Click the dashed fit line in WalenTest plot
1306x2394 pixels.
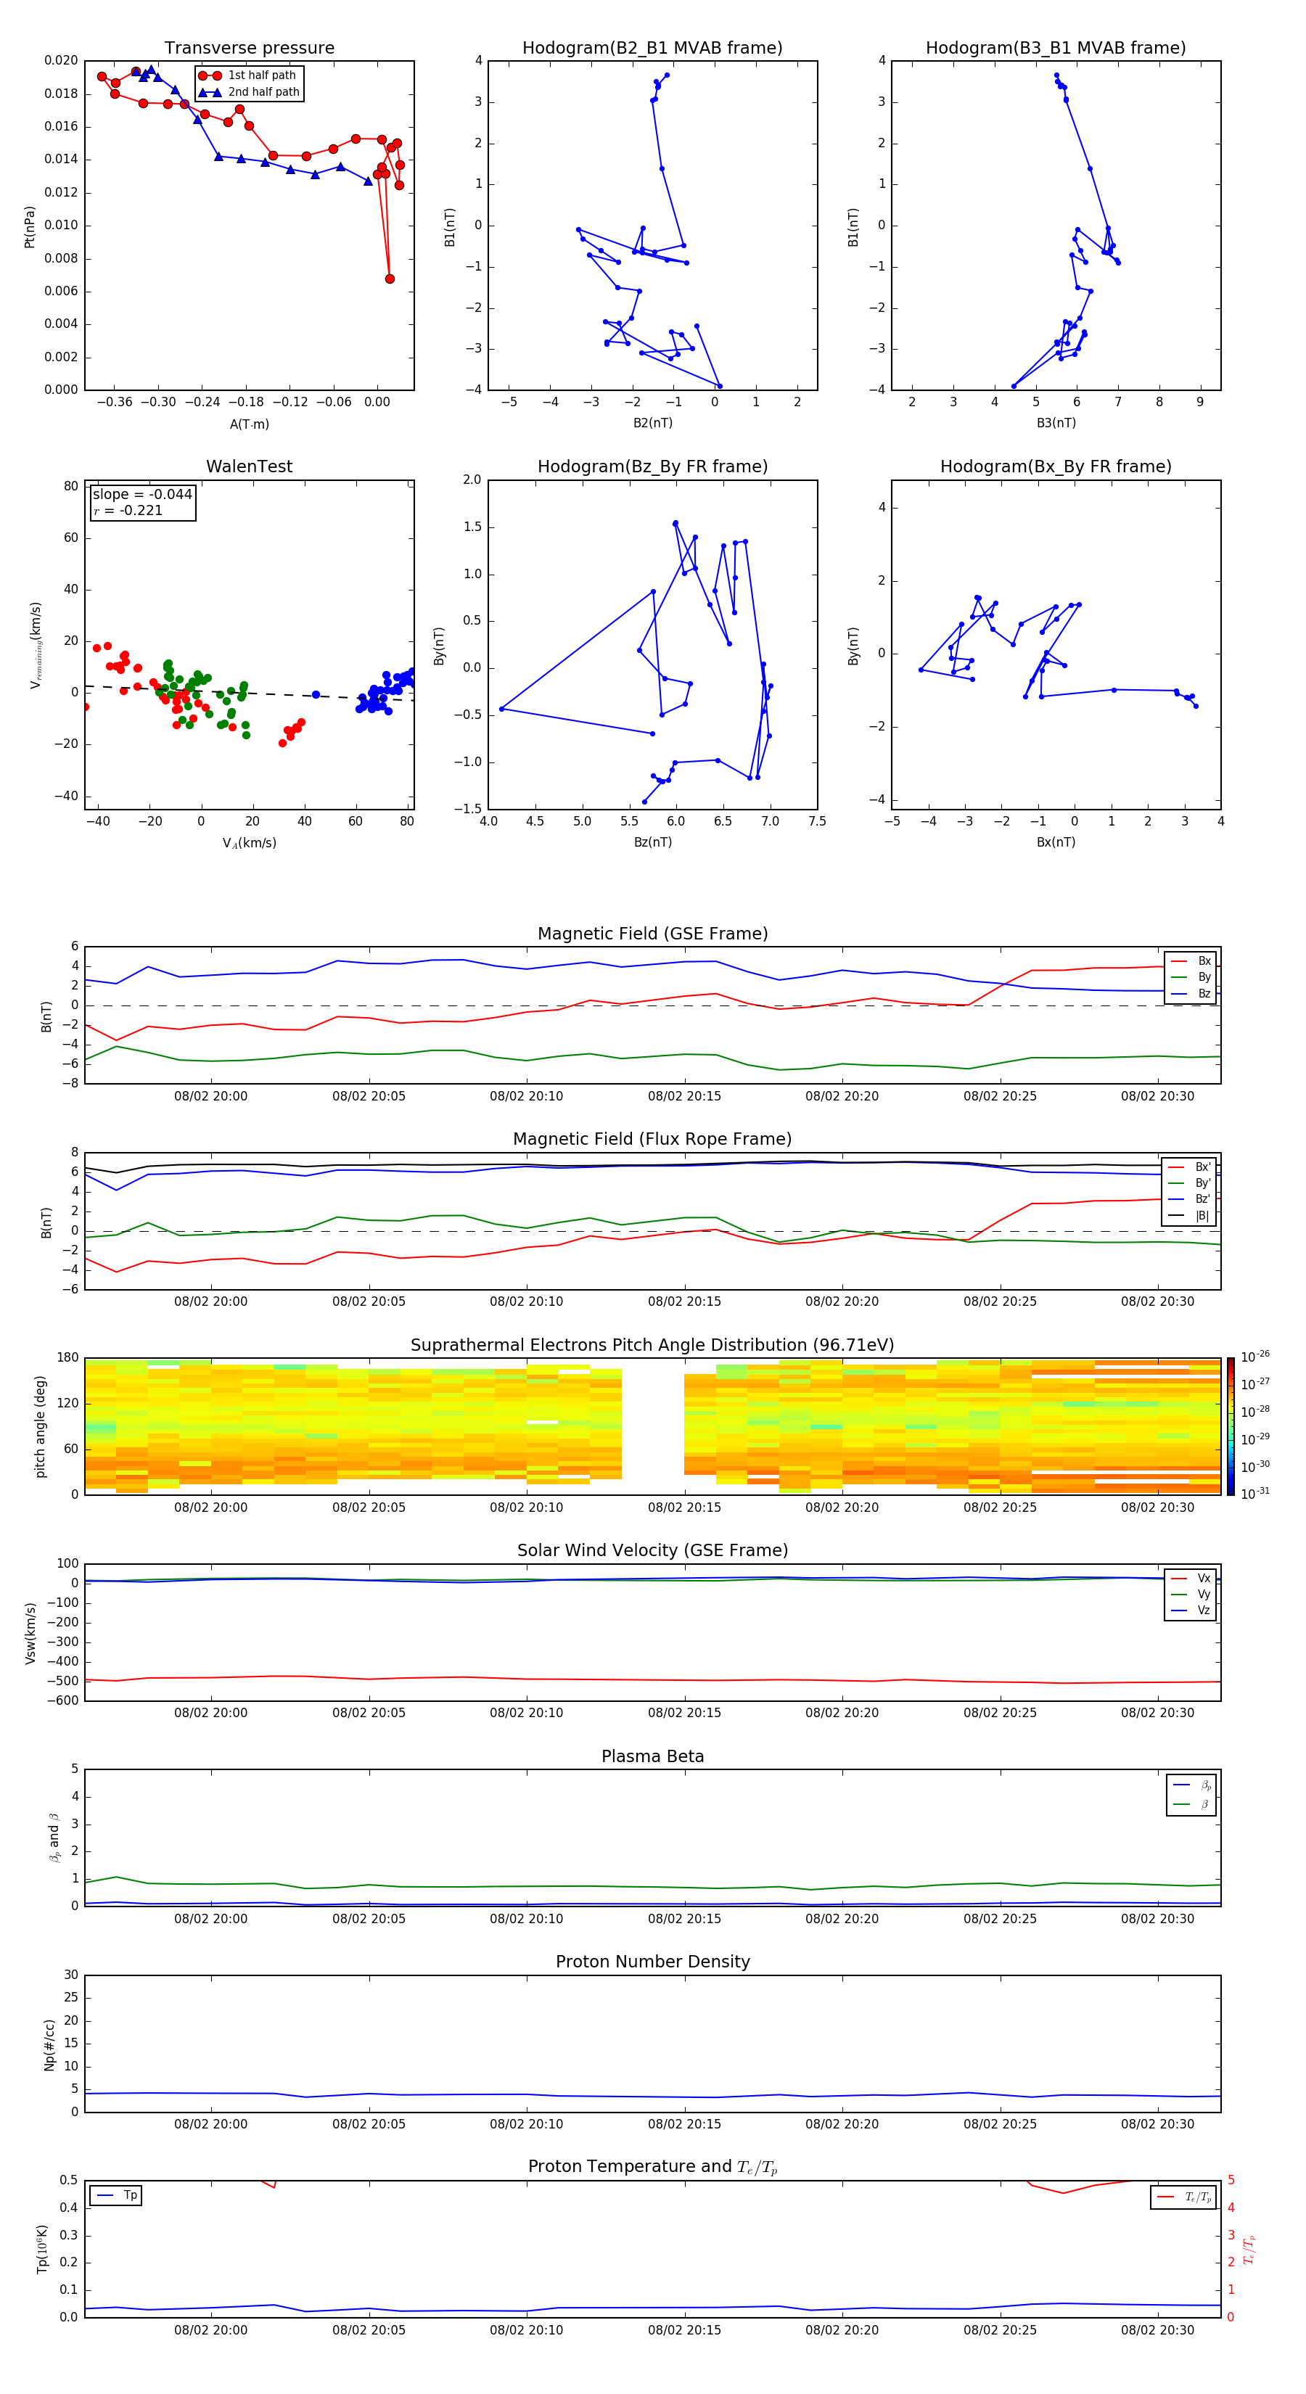249,694
